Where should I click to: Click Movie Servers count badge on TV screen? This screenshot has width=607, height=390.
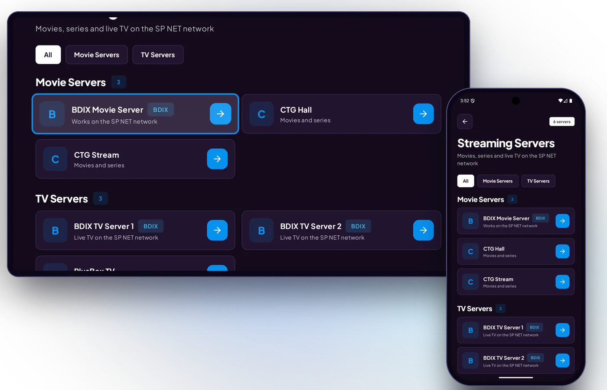tap(118, 82)
